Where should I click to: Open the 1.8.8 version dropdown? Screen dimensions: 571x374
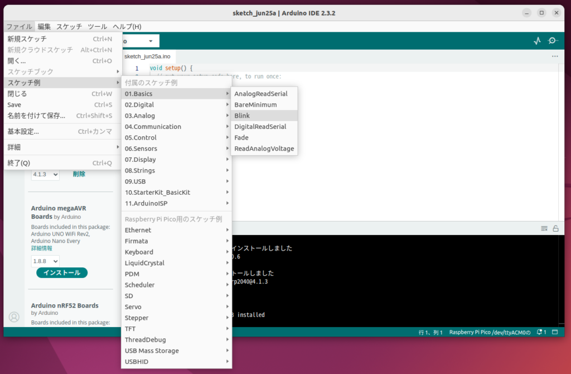(45, 261)
